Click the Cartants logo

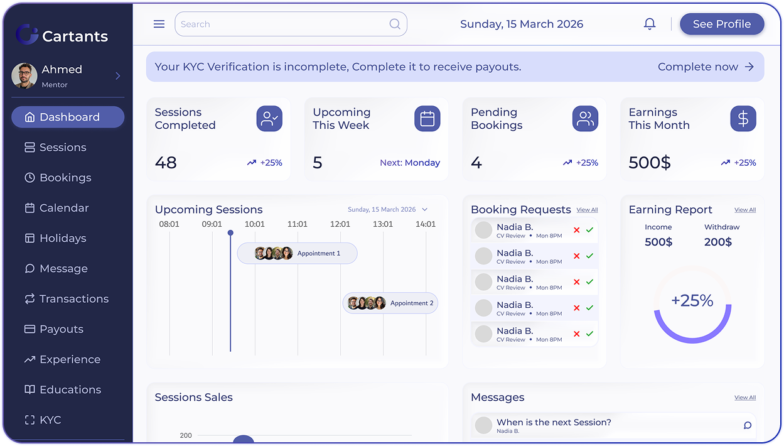point(62,35)
